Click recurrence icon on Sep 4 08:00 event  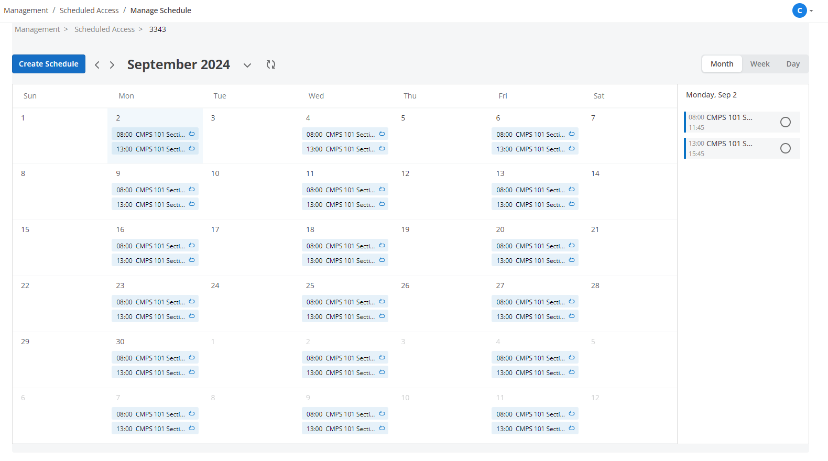[382, 134]
